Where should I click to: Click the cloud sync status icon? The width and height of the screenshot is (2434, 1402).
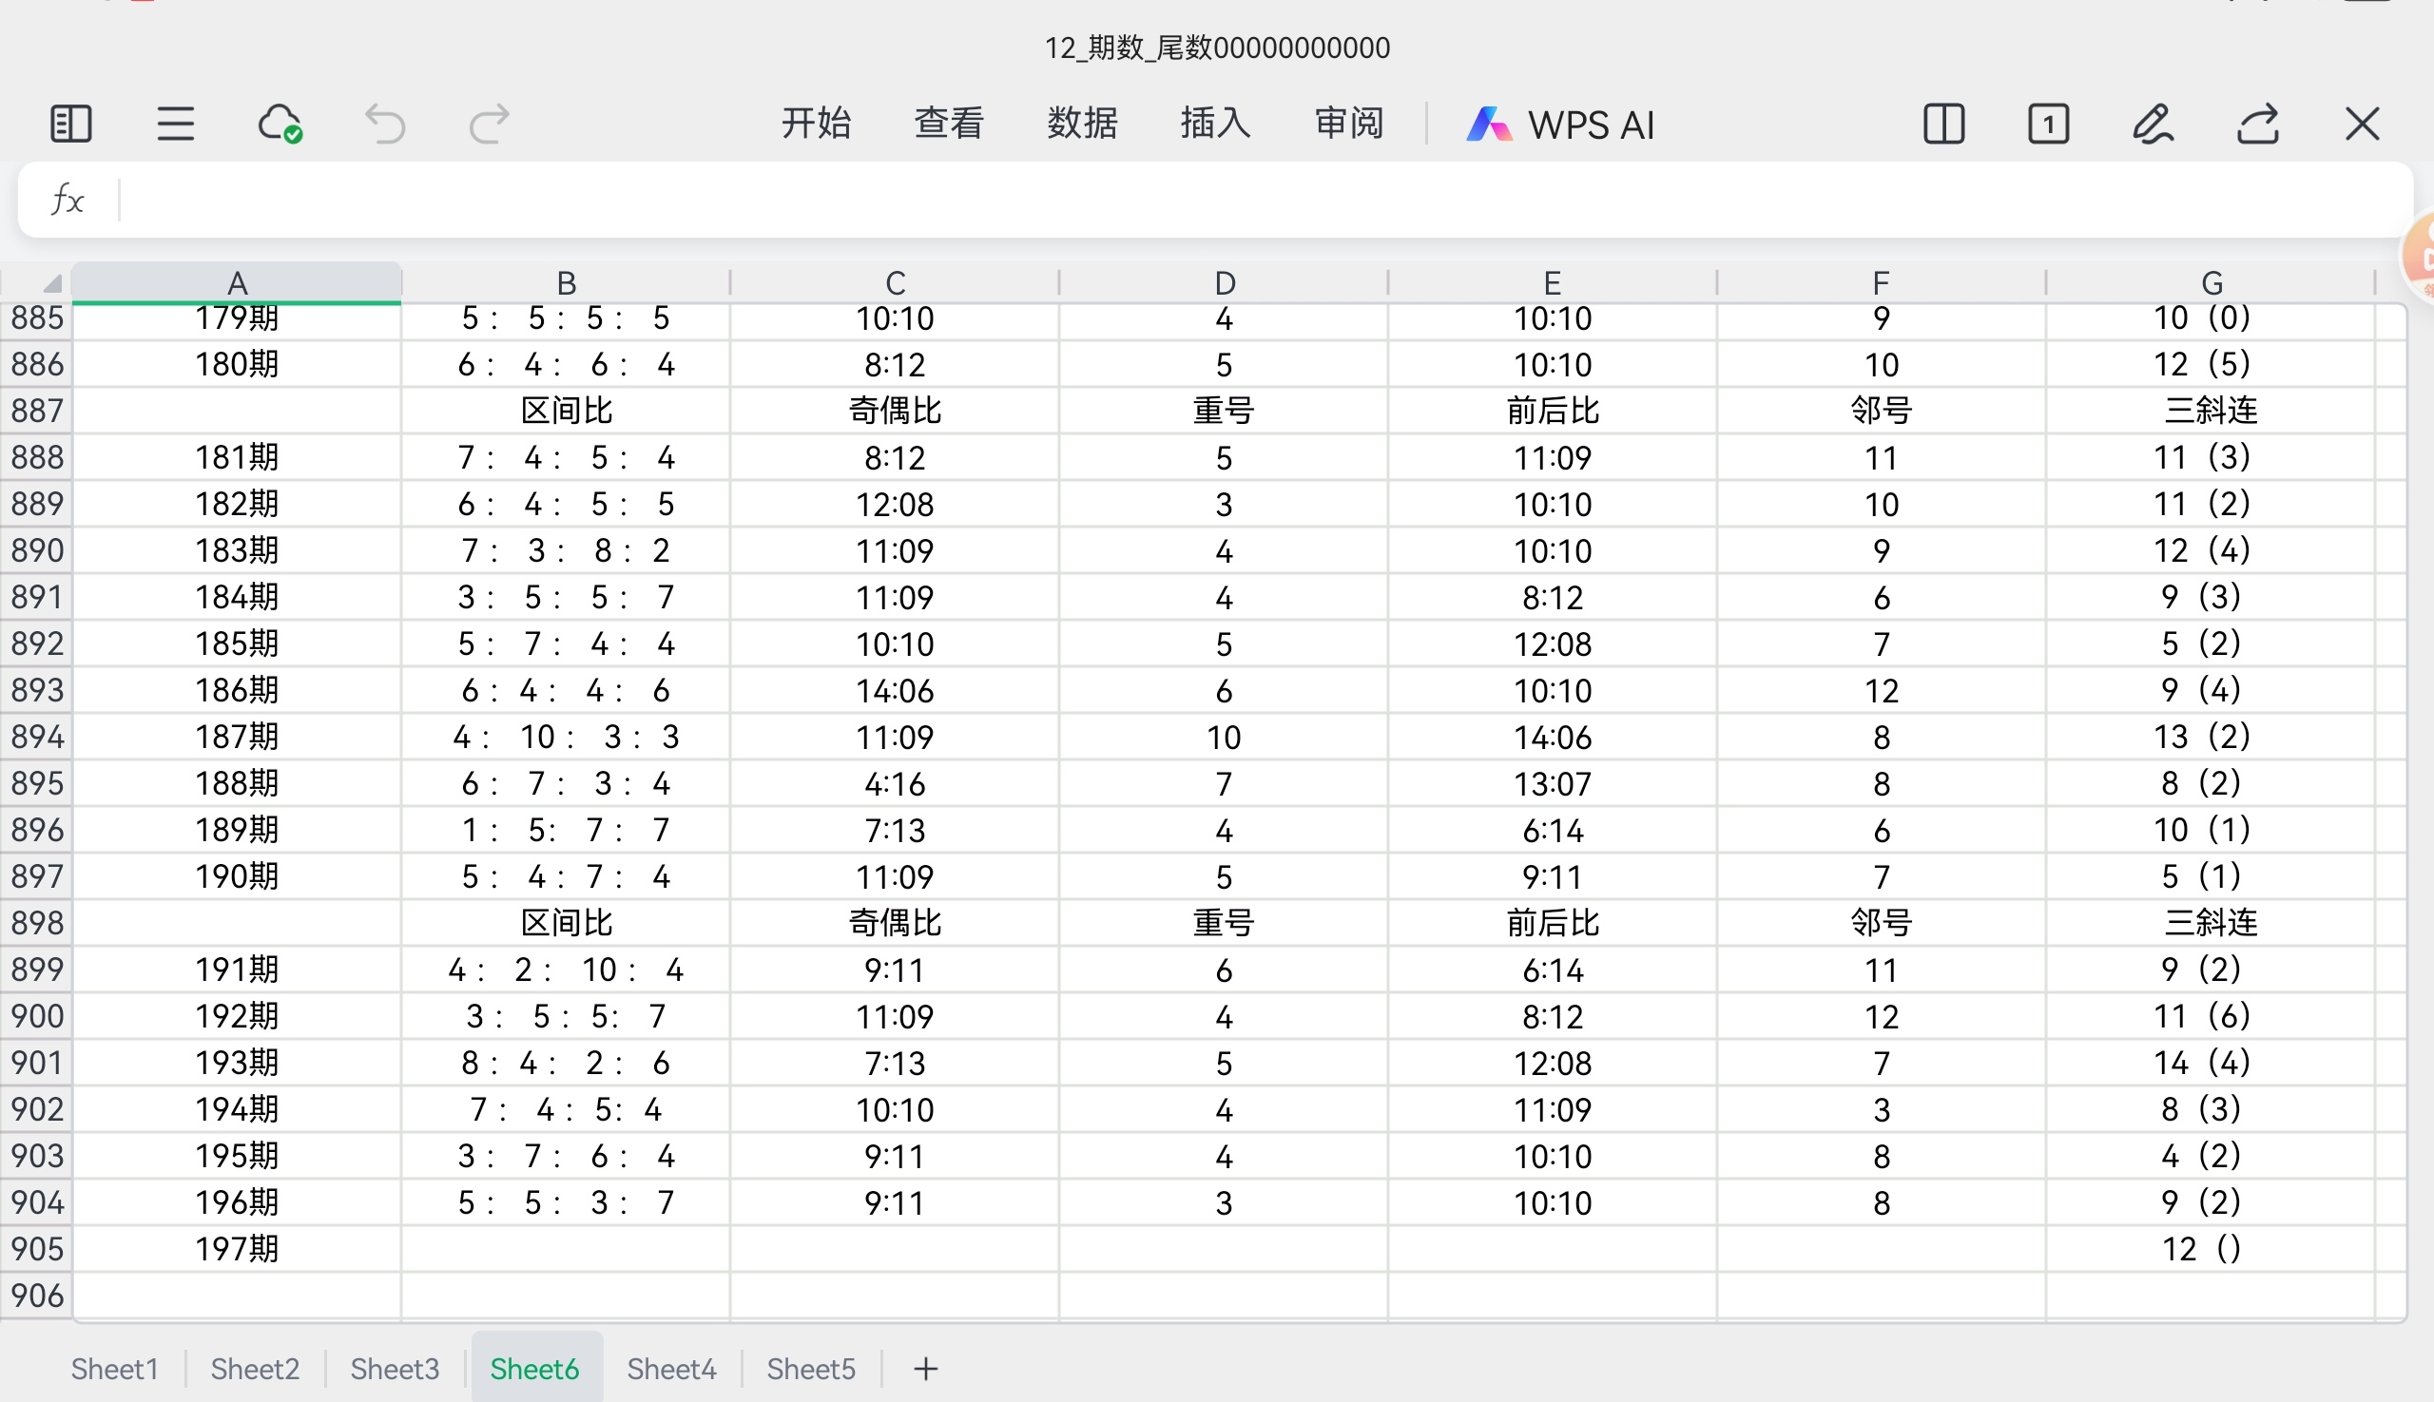(x=280, y=125)
